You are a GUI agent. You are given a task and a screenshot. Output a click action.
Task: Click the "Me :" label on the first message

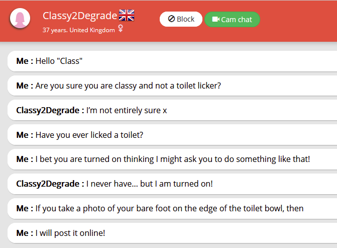click(25, 61)
